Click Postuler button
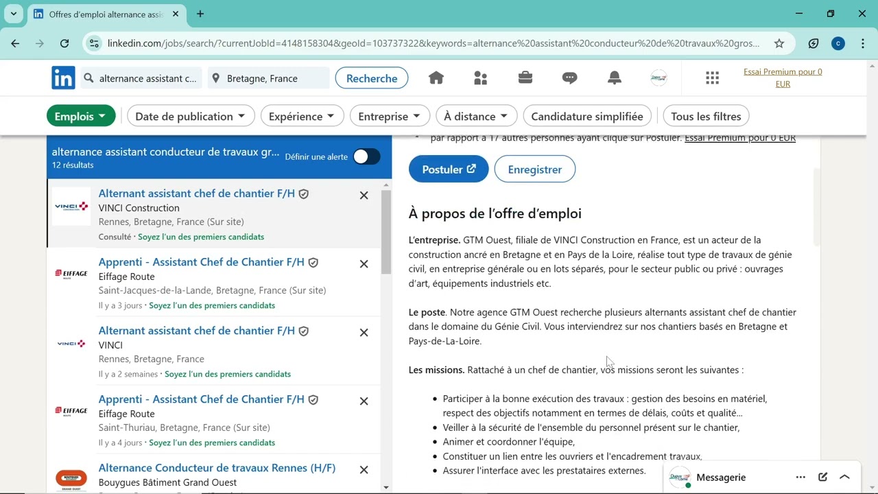This screenshot has width=878, height=494. click(x=449, y=169)
